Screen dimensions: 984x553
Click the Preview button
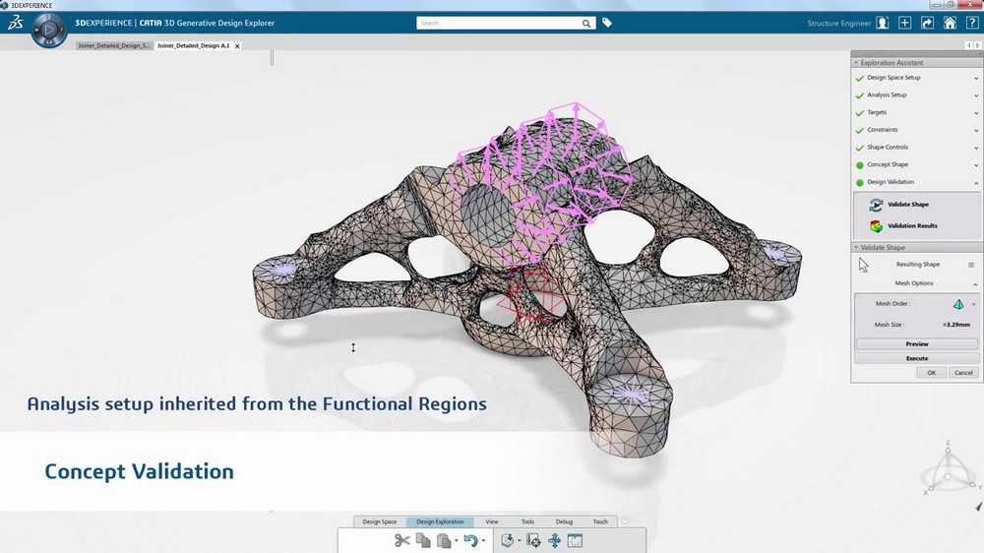click(917, 344)
